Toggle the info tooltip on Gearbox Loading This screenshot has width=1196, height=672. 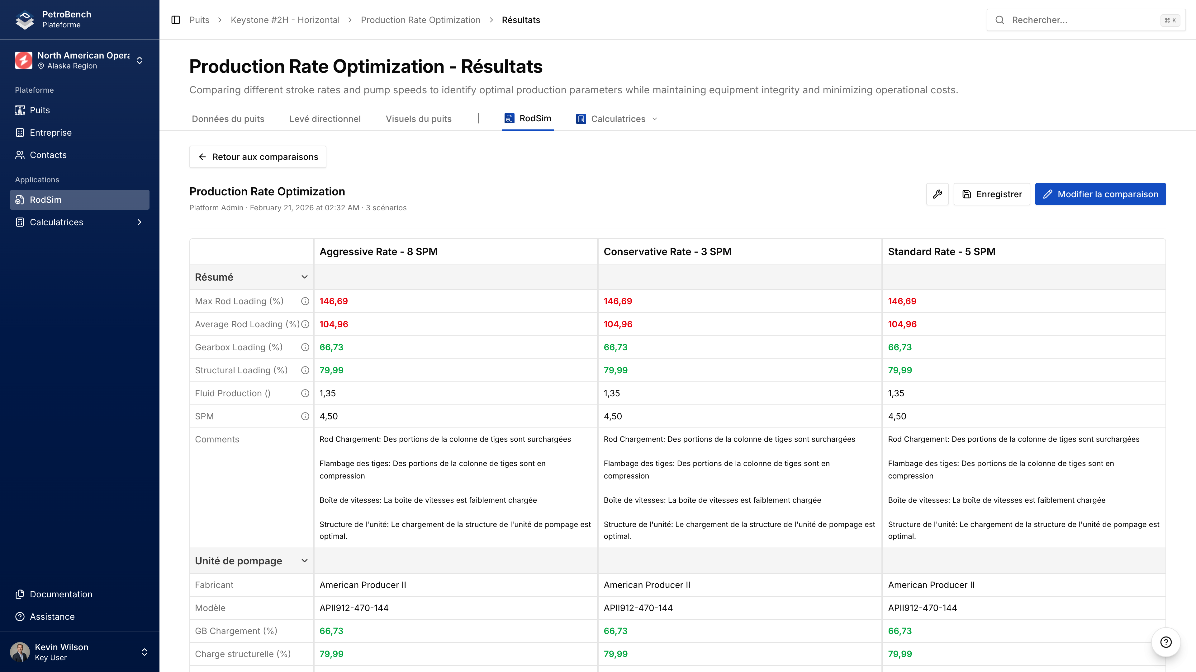(305, 347)
